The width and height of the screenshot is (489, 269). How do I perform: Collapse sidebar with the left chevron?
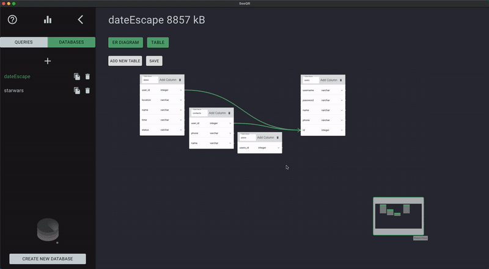point(81,20)
